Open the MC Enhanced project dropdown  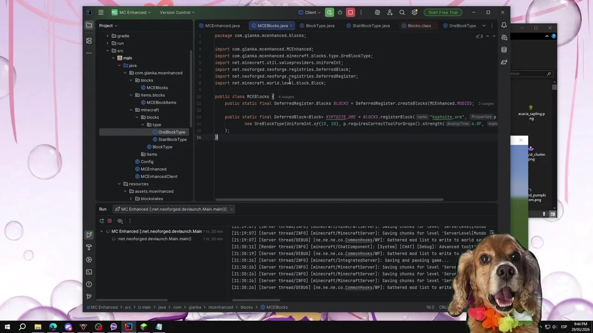point(132,12)
